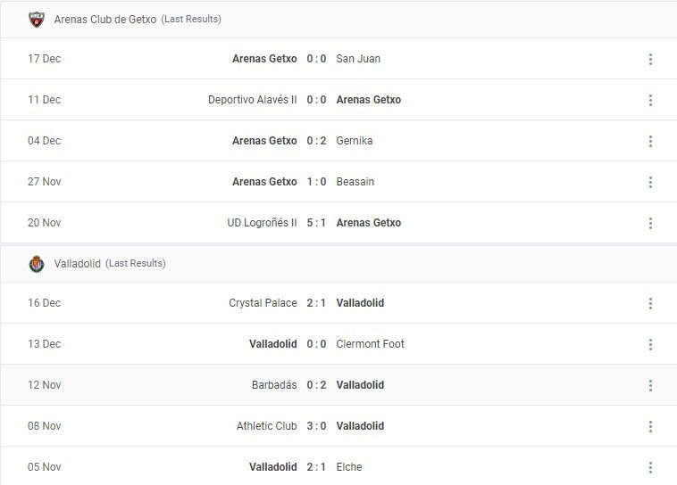The width and height of the screenshot is (677, 485).
Task: Open three-dot menu for the Clermont Foot match
Action: pyautogui.click(x=650, y=344)
